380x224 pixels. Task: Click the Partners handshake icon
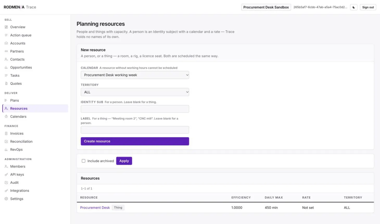(6, 51)
